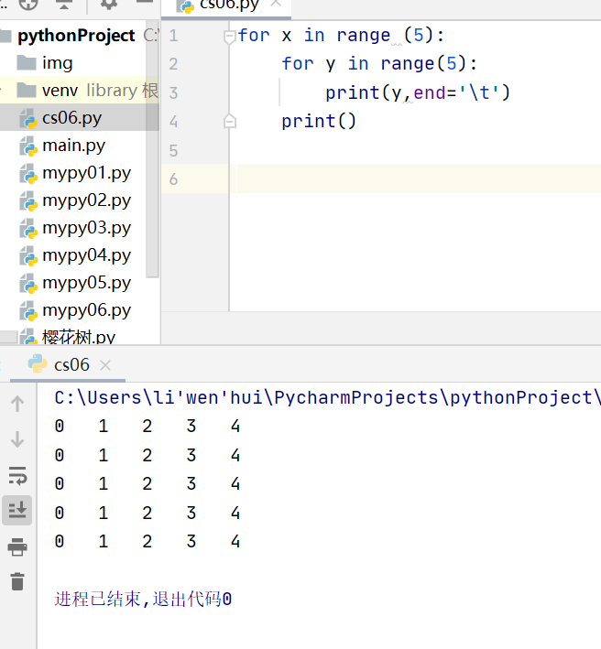Click the Python file icon beside mypy03.py
Image resolution: width=601 pixels, height=649 pixels.
tap(28, 228)
